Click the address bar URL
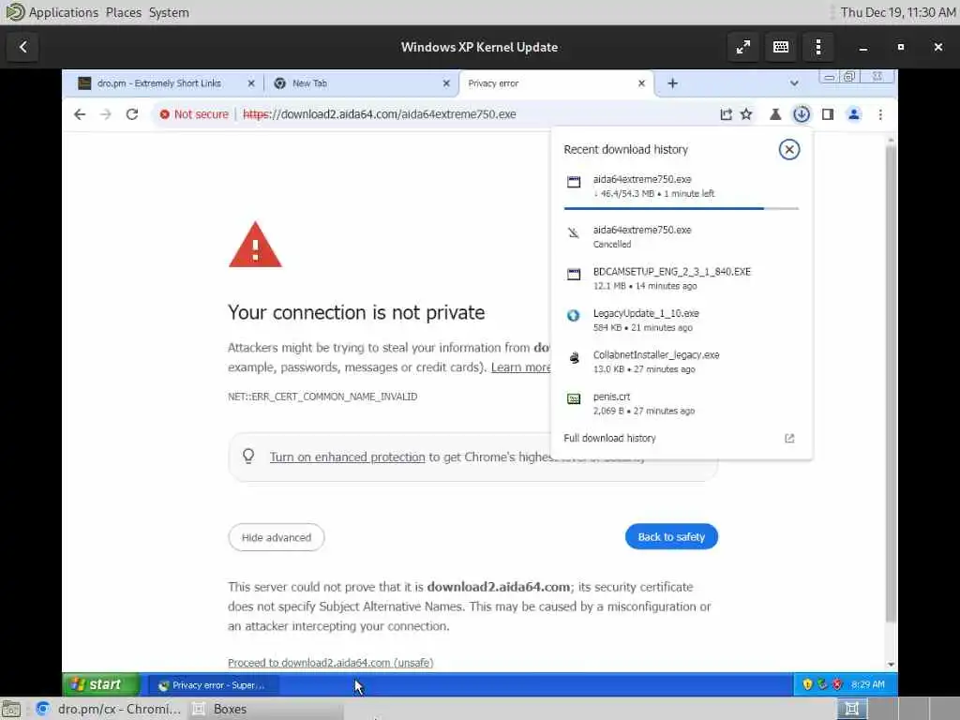Image resolution: width=960 pixels, height=720 pixels. click(x=380, y=114)
